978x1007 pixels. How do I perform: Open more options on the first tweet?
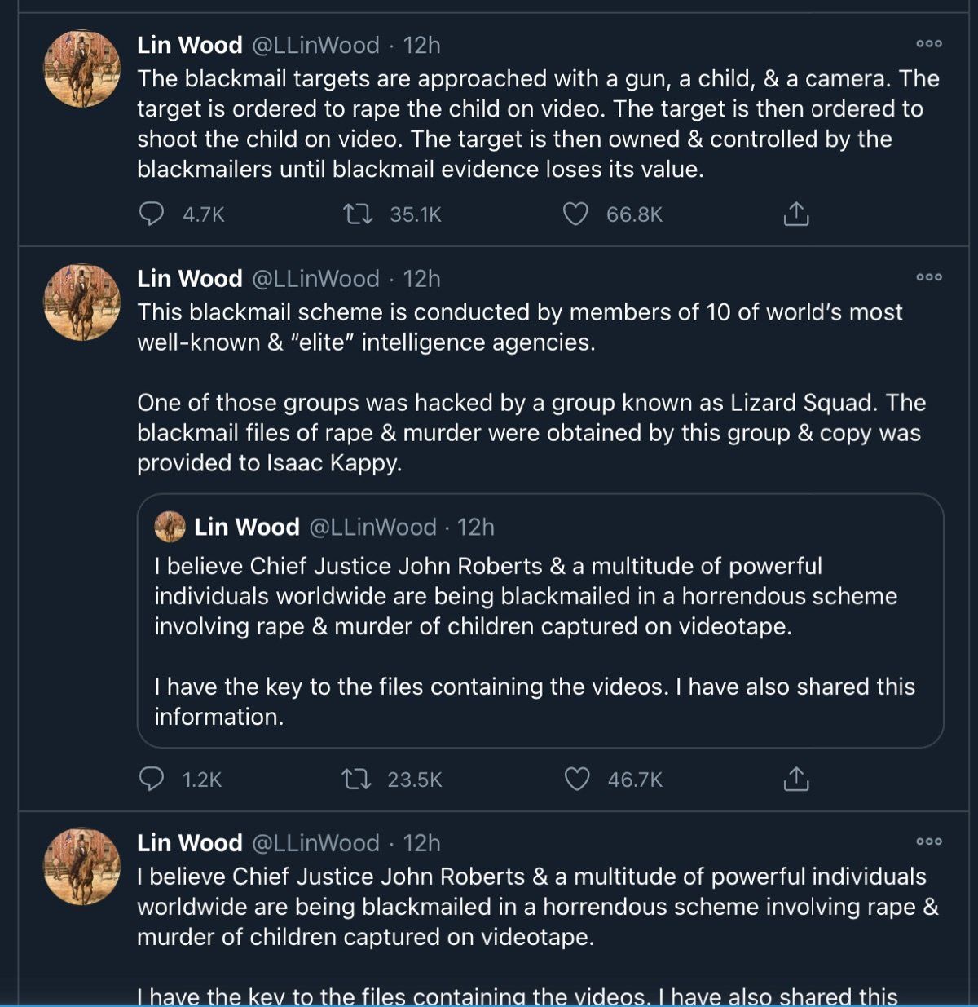(x=928, y=44)
